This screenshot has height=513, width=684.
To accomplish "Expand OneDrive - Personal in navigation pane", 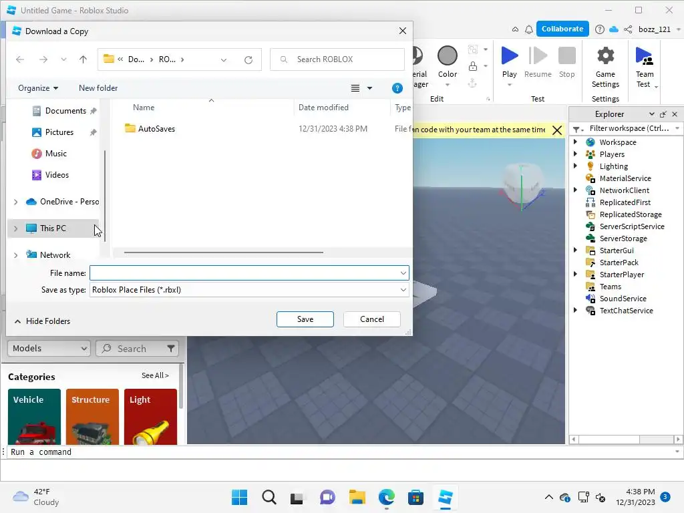I will (x=16, y=202).
